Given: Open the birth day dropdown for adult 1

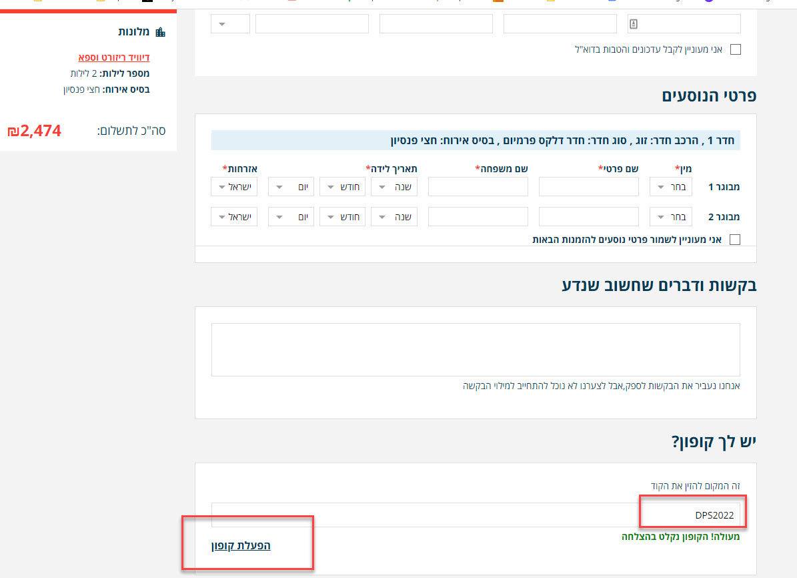Looking at the screenshot, I should tap(291, 187).
